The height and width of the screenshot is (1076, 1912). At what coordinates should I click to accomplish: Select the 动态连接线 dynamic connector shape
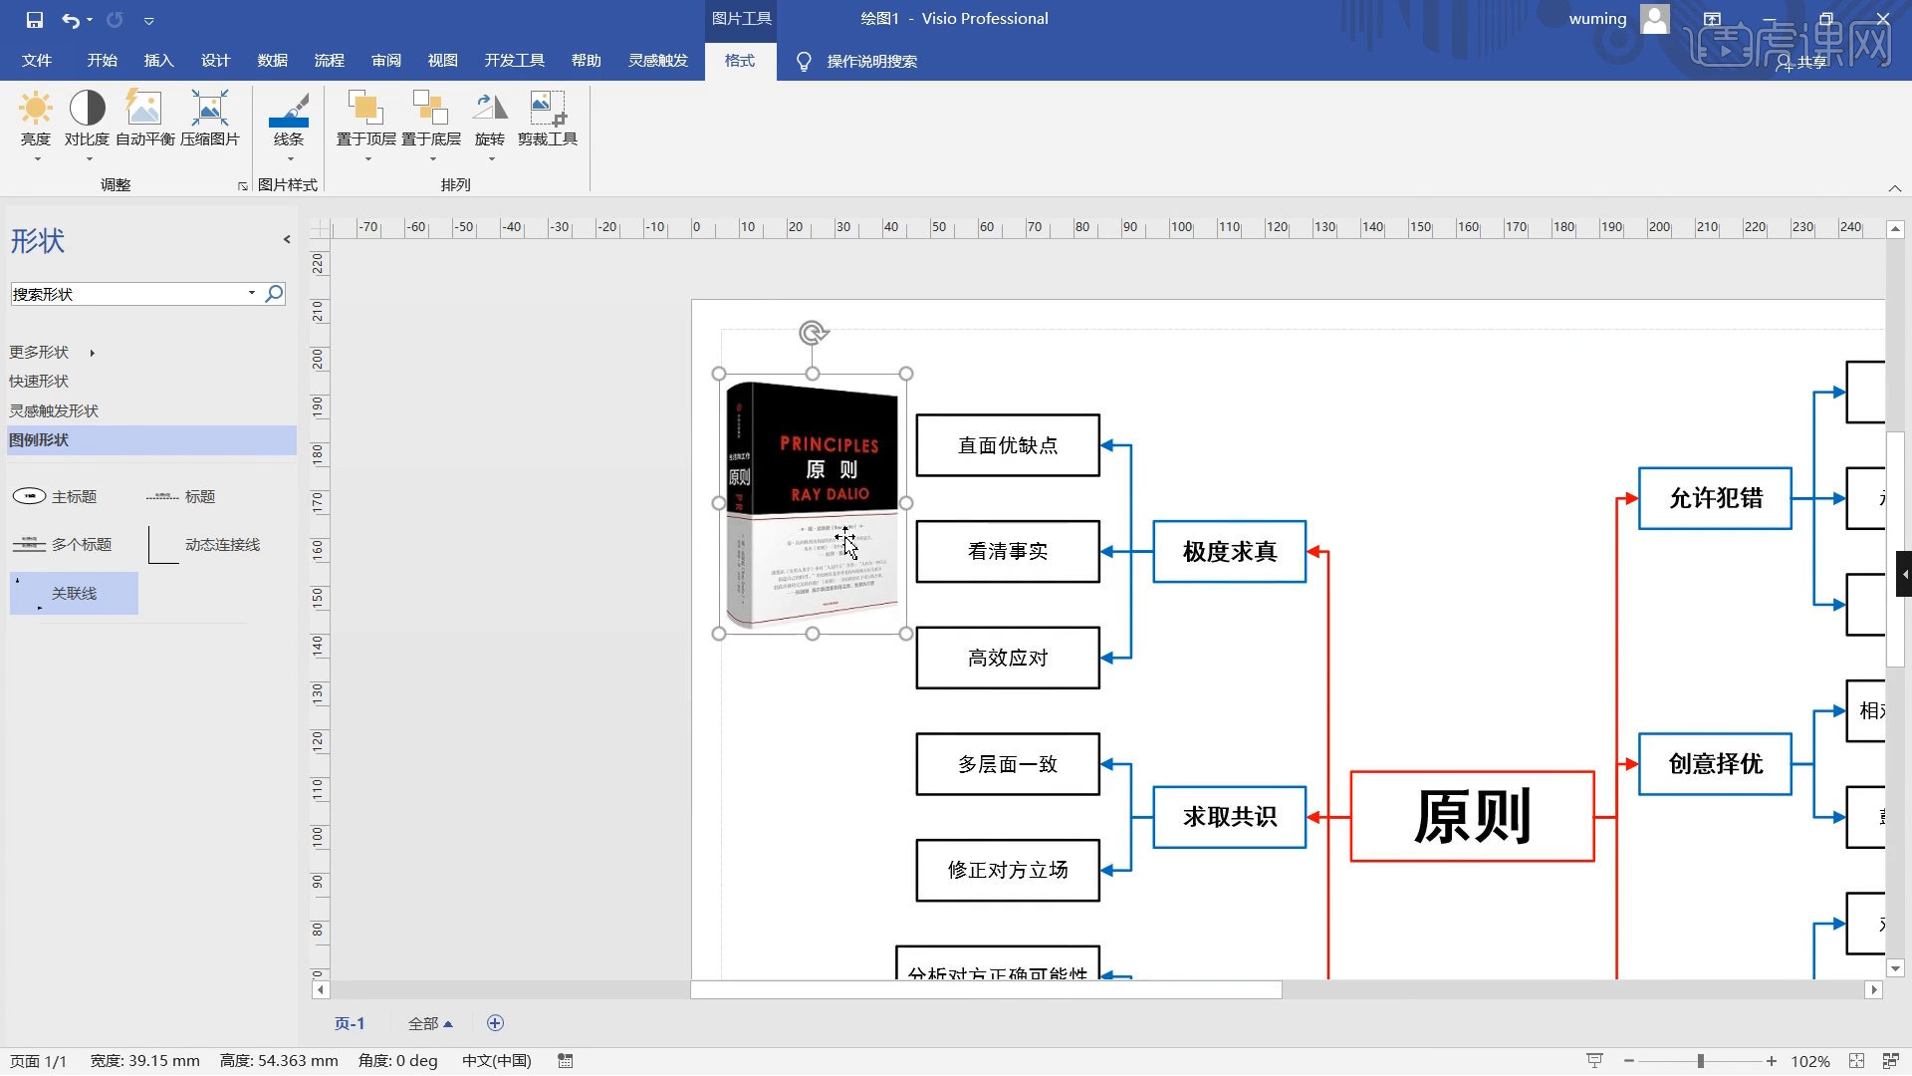click(x=221, y=544)
